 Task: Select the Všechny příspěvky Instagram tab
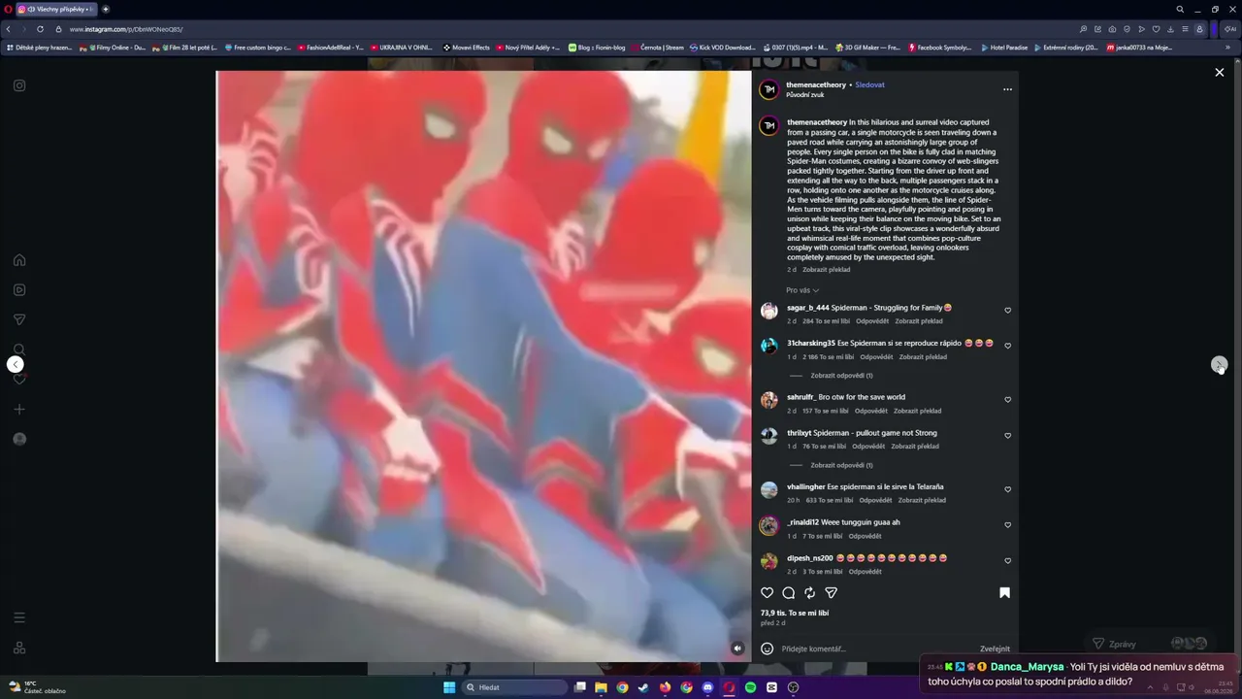click(x=56, y=9)
